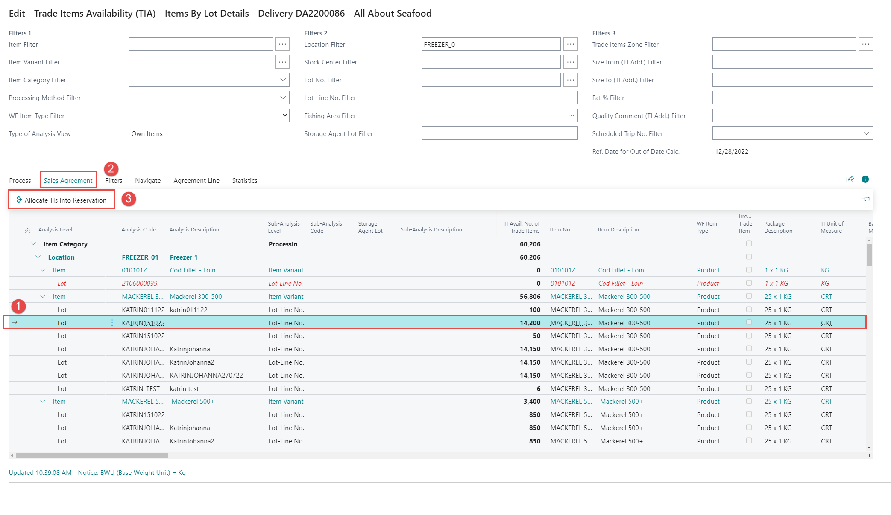Click the Updated 10:39:08 AM notice text
This screenshot has height=515, width=891.
coord(97,473)
